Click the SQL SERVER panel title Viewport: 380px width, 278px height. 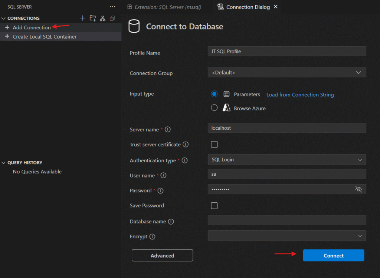[20, 7]
